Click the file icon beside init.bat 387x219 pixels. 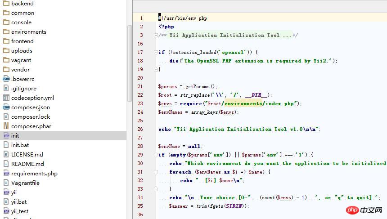coord(6,145)
